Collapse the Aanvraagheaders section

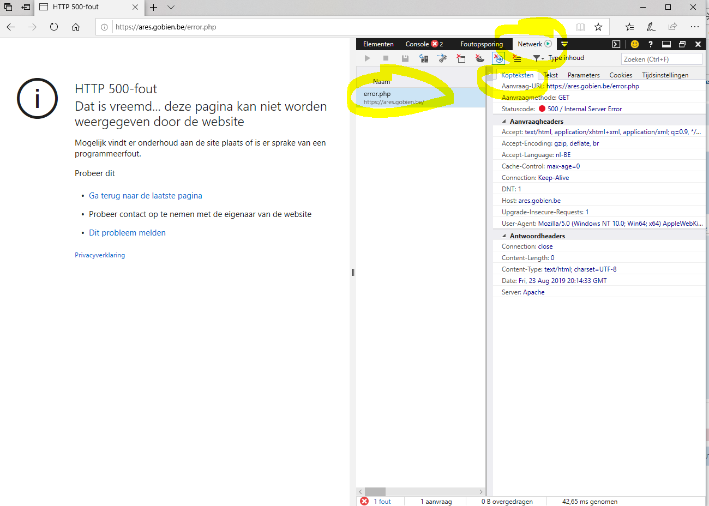(504, 122)
